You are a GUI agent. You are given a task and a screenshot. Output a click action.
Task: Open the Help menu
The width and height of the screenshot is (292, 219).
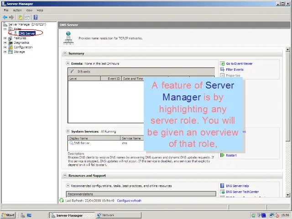click(40, 10)
